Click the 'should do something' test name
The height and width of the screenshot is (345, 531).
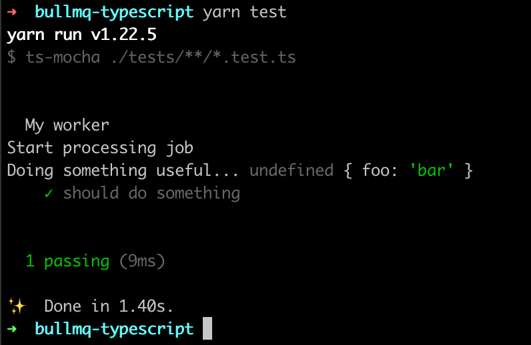point(151,193)
